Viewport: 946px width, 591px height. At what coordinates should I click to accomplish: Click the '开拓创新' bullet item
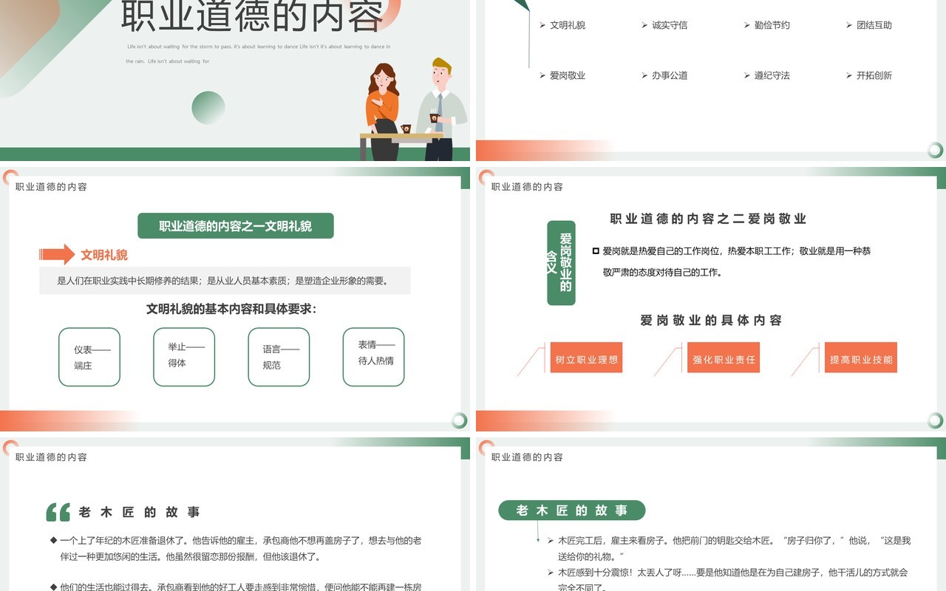[x=869, y=75]
